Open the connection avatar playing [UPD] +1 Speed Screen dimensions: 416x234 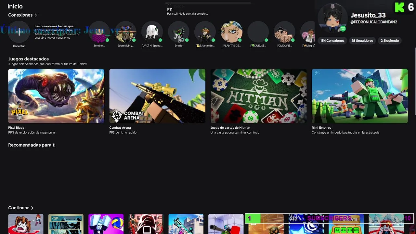click(152, 32)
